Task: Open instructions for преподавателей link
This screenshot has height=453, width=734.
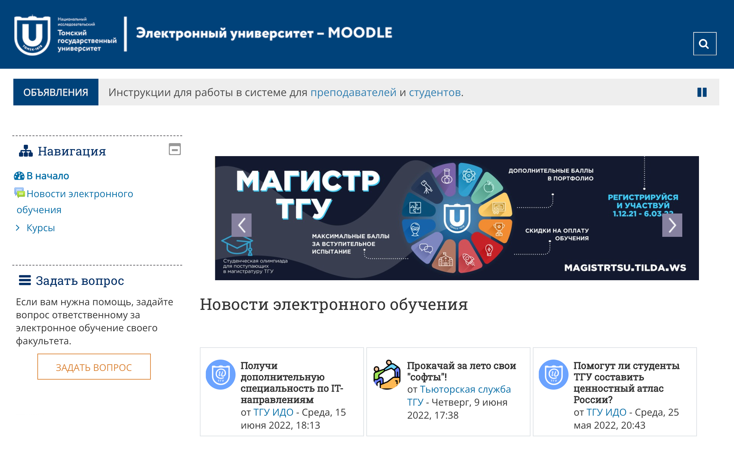Action: 353,92
